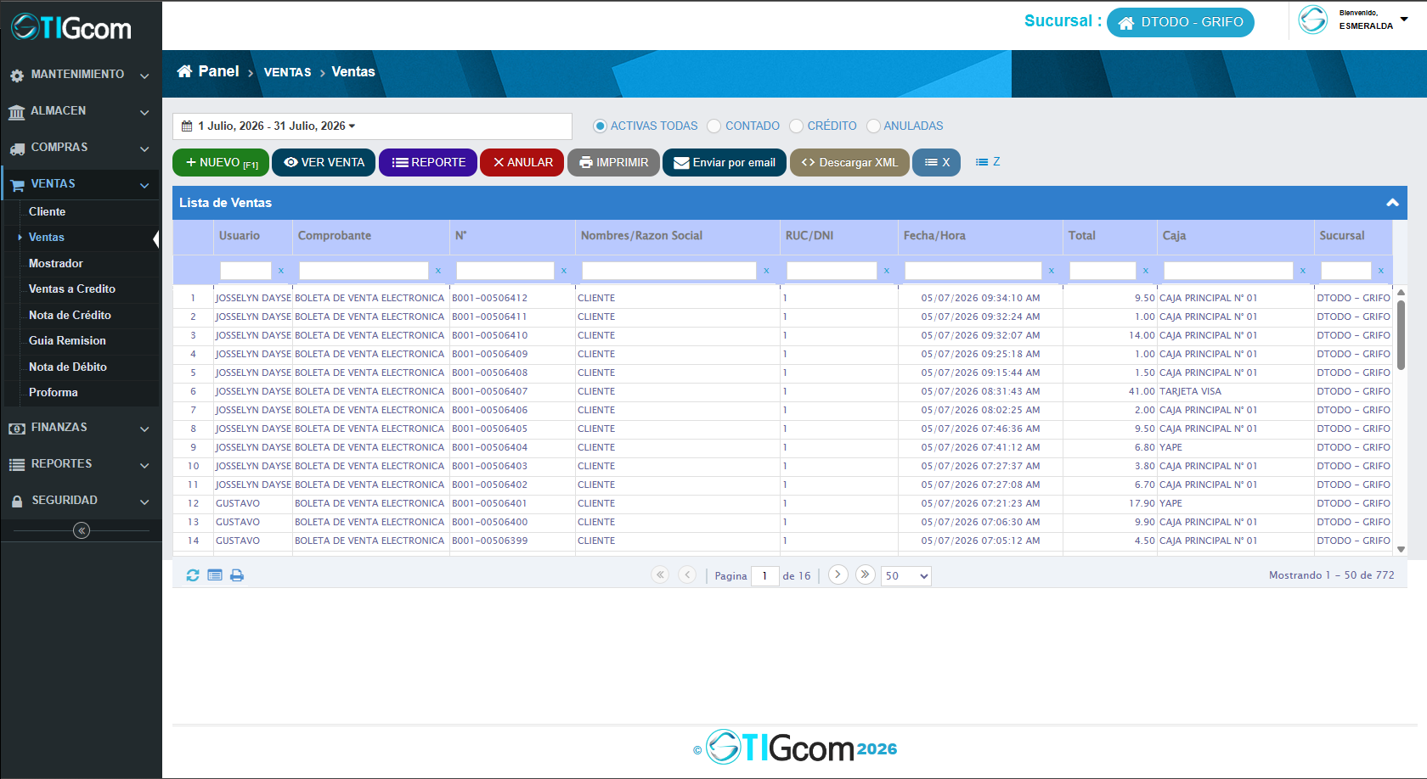Click Descargar XML button
The image size is (1427, 779).
[849, 162]
